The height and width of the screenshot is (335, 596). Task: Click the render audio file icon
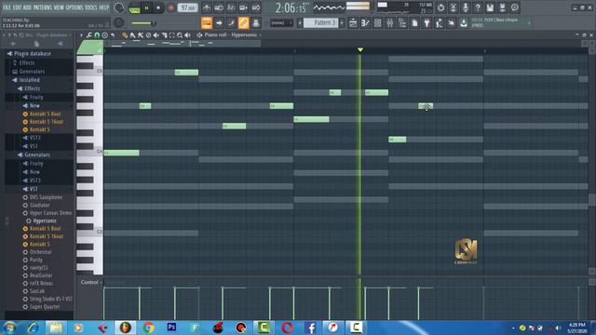tap(502, 7)
